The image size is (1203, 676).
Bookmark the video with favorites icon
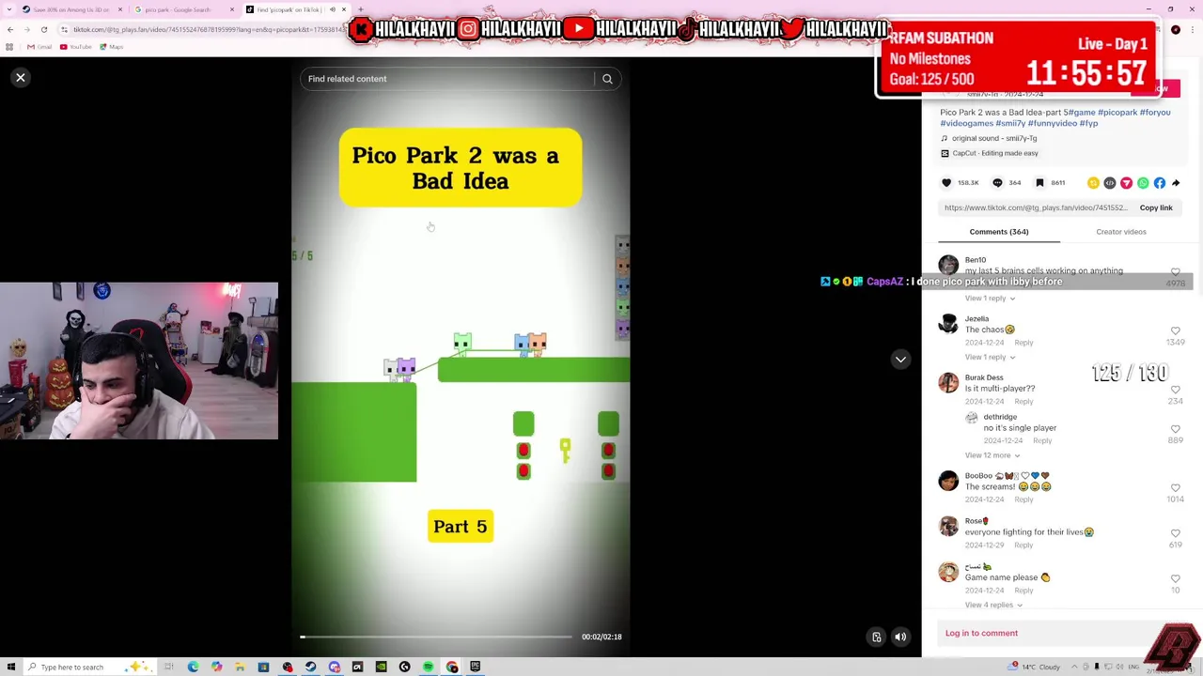point(1039,183)
